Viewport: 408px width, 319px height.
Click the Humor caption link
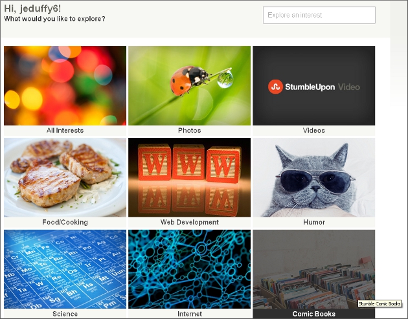pyautogui.click(x=314, y=223)
